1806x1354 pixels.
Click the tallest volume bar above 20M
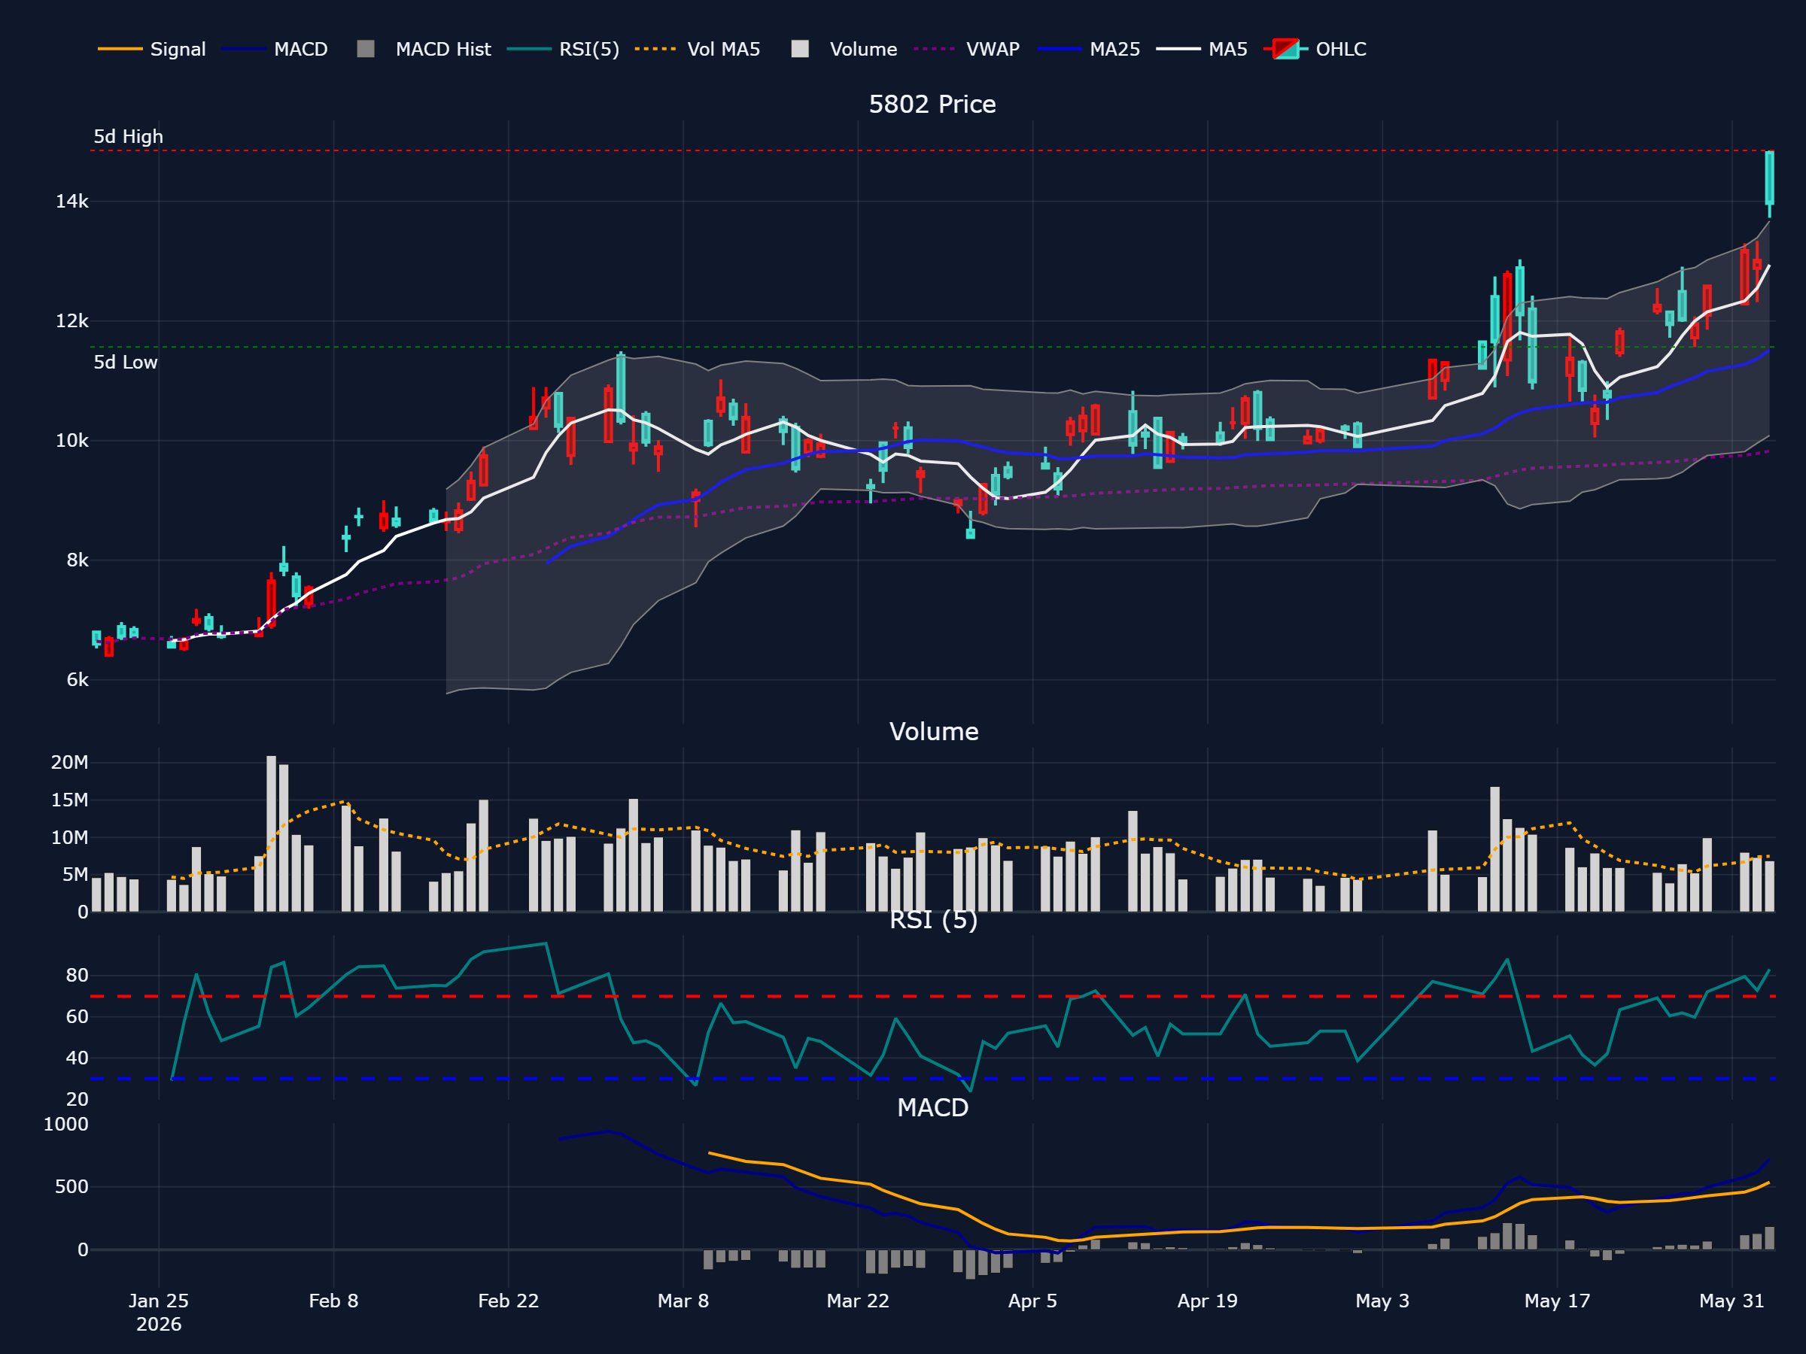coord(271,833)
